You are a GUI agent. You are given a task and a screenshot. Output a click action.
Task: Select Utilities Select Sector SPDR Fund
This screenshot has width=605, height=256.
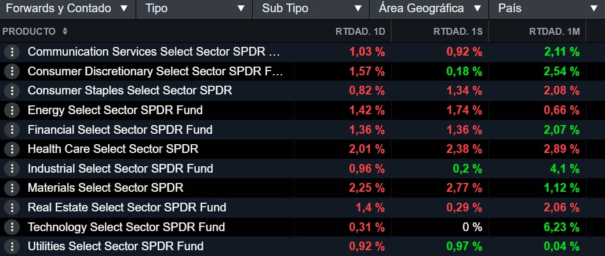click(115, 246)
